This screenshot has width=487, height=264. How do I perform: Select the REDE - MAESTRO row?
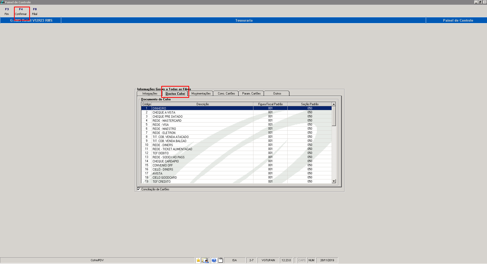coord(236,129)
